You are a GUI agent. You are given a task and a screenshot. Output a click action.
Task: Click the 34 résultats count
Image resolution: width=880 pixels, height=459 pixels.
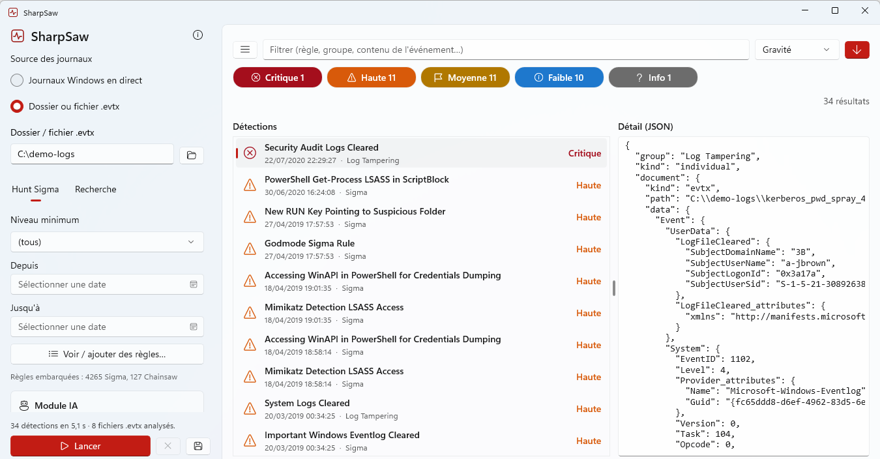click(x=846, y=101)
